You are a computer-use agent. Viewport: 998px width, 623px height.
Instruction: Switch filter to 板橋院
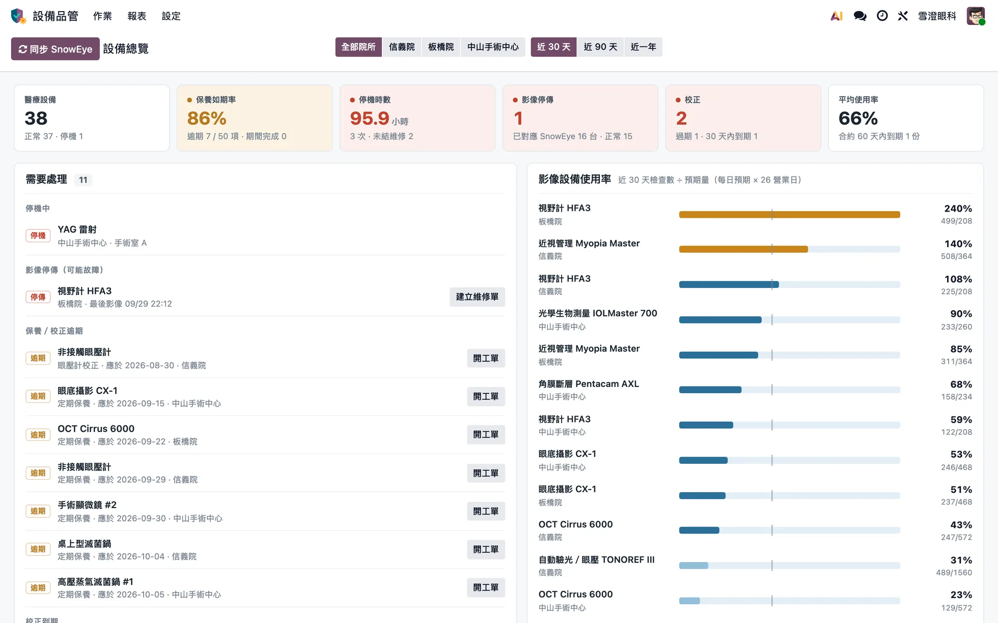click(x=441, y=47)
